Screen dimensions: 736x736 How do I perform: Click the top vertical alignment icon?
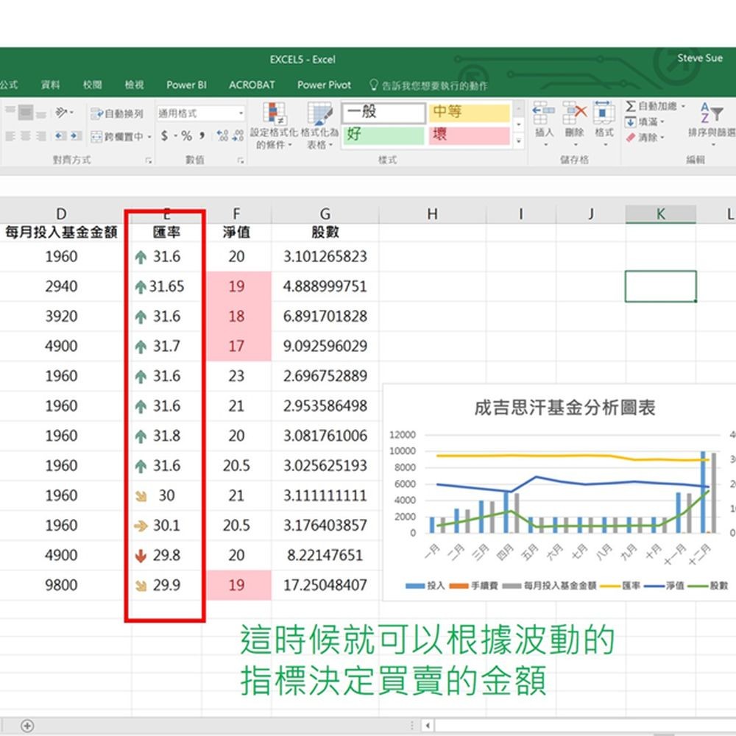coord(10,112)
